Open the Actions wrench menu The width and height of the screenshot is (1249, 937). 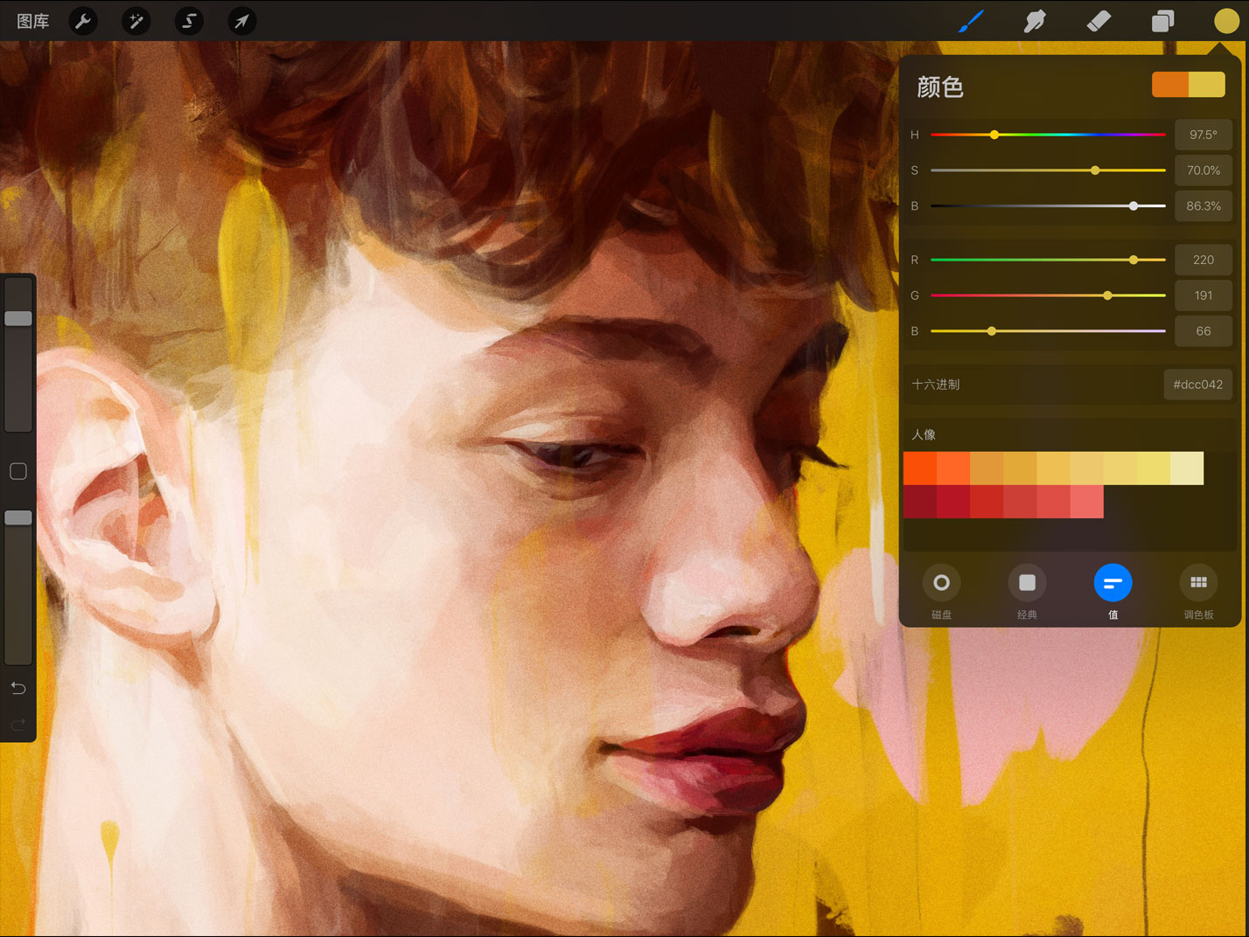(83, 21)
